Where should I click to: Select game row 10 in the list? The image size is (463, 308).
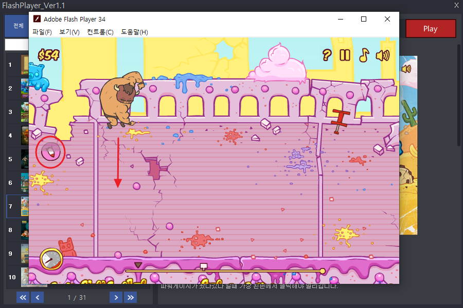(x=17, y=277)
